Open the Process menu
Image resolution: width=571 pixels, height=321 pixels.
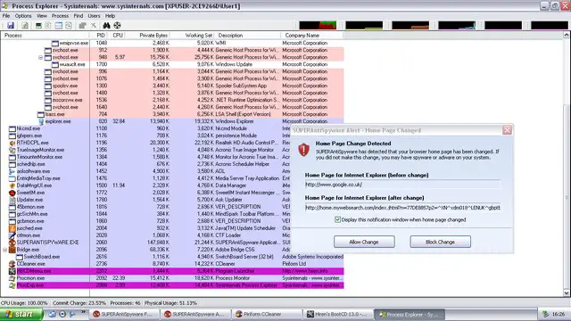click(x=60, y=16)
